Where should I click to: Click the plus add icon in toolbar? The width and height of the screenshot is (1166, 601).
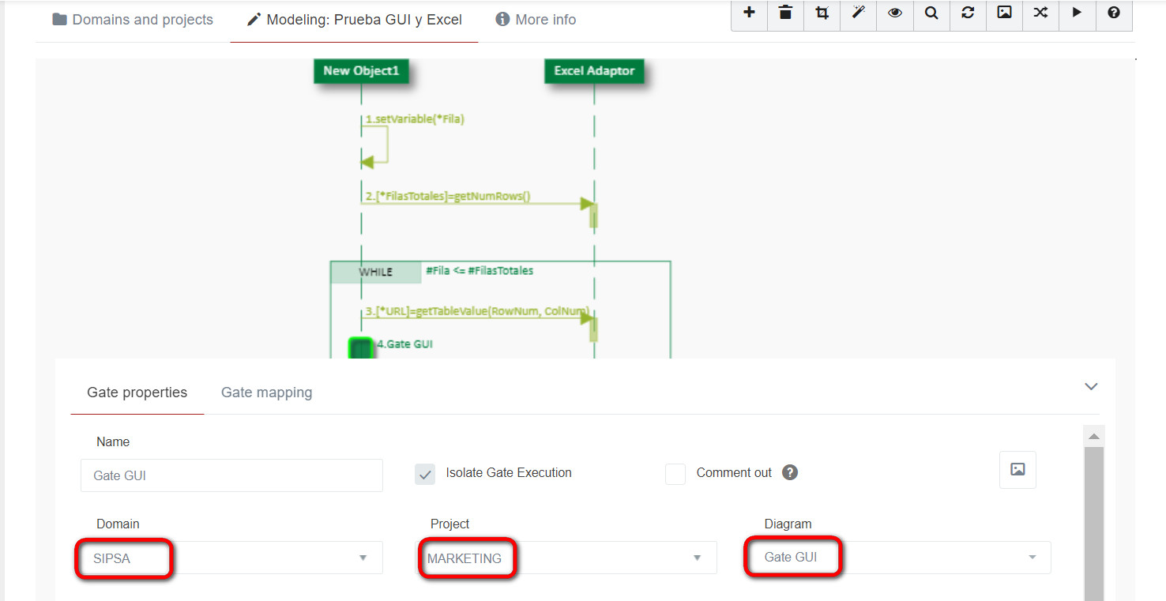click(749, 13)
